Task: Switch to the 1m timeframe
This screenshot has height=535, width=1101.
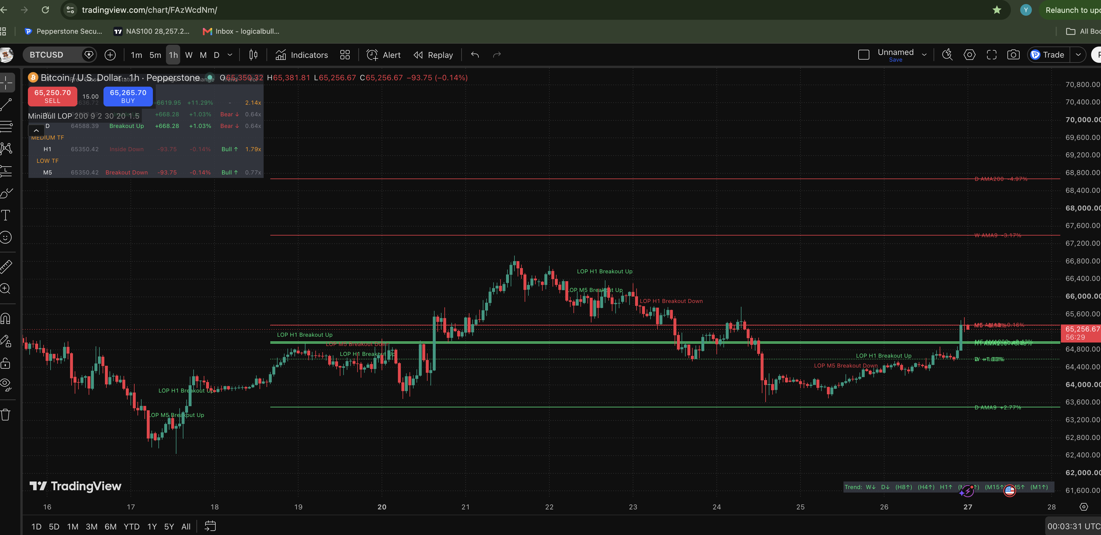Action: 136,55
